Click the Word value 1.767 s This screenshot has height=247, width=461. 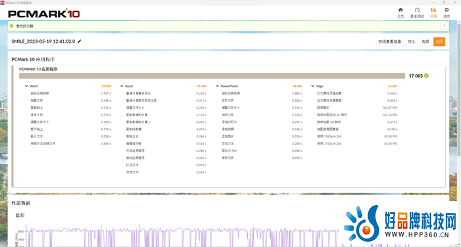point(106,93)
